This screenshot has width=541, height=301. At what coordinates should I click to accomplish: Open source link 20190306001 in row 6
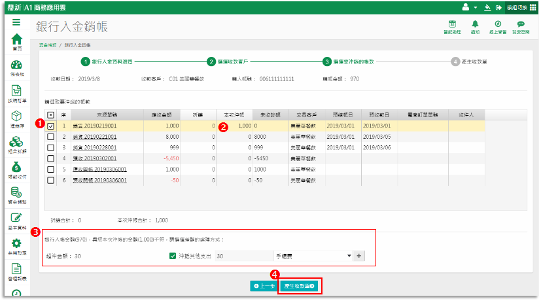coord(99,180)
